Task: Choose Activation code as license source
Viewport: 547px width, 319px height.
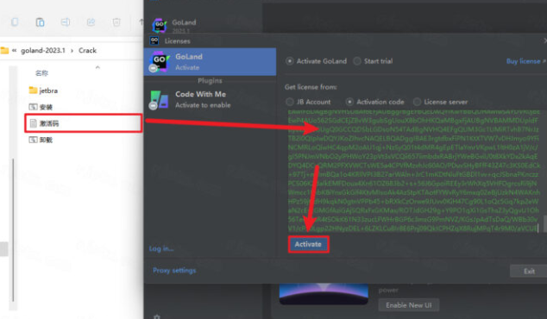Action: click(349, 102)
